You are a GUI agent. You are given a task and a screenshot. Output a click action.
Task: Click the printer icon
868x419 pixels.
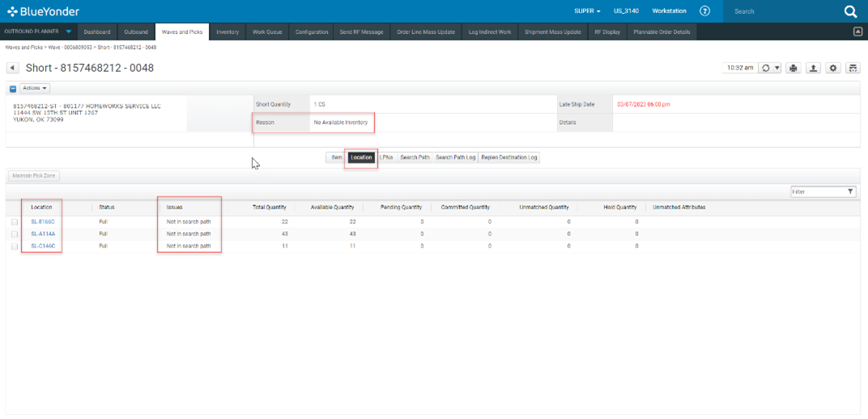coord(794,68)
